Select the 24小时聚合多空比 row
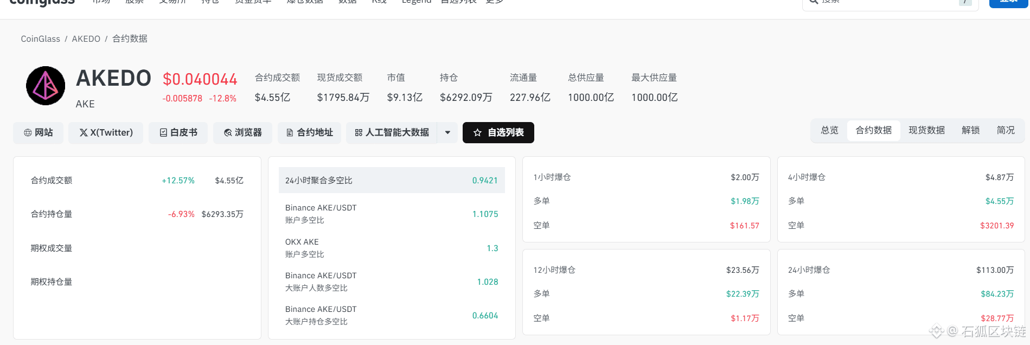 392,180
